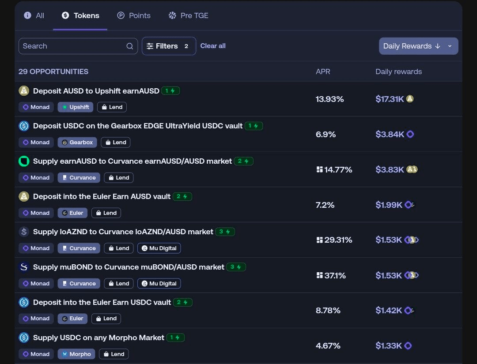Click the reward token icon next to $17.31K

click(410, 99)
